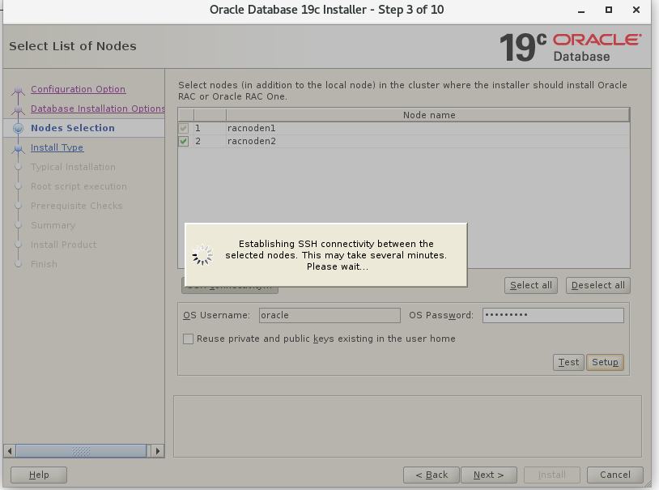This screenshot has width=659, height=490.
Task: Open the Configuration Option step link
Action: coord(79,89)
